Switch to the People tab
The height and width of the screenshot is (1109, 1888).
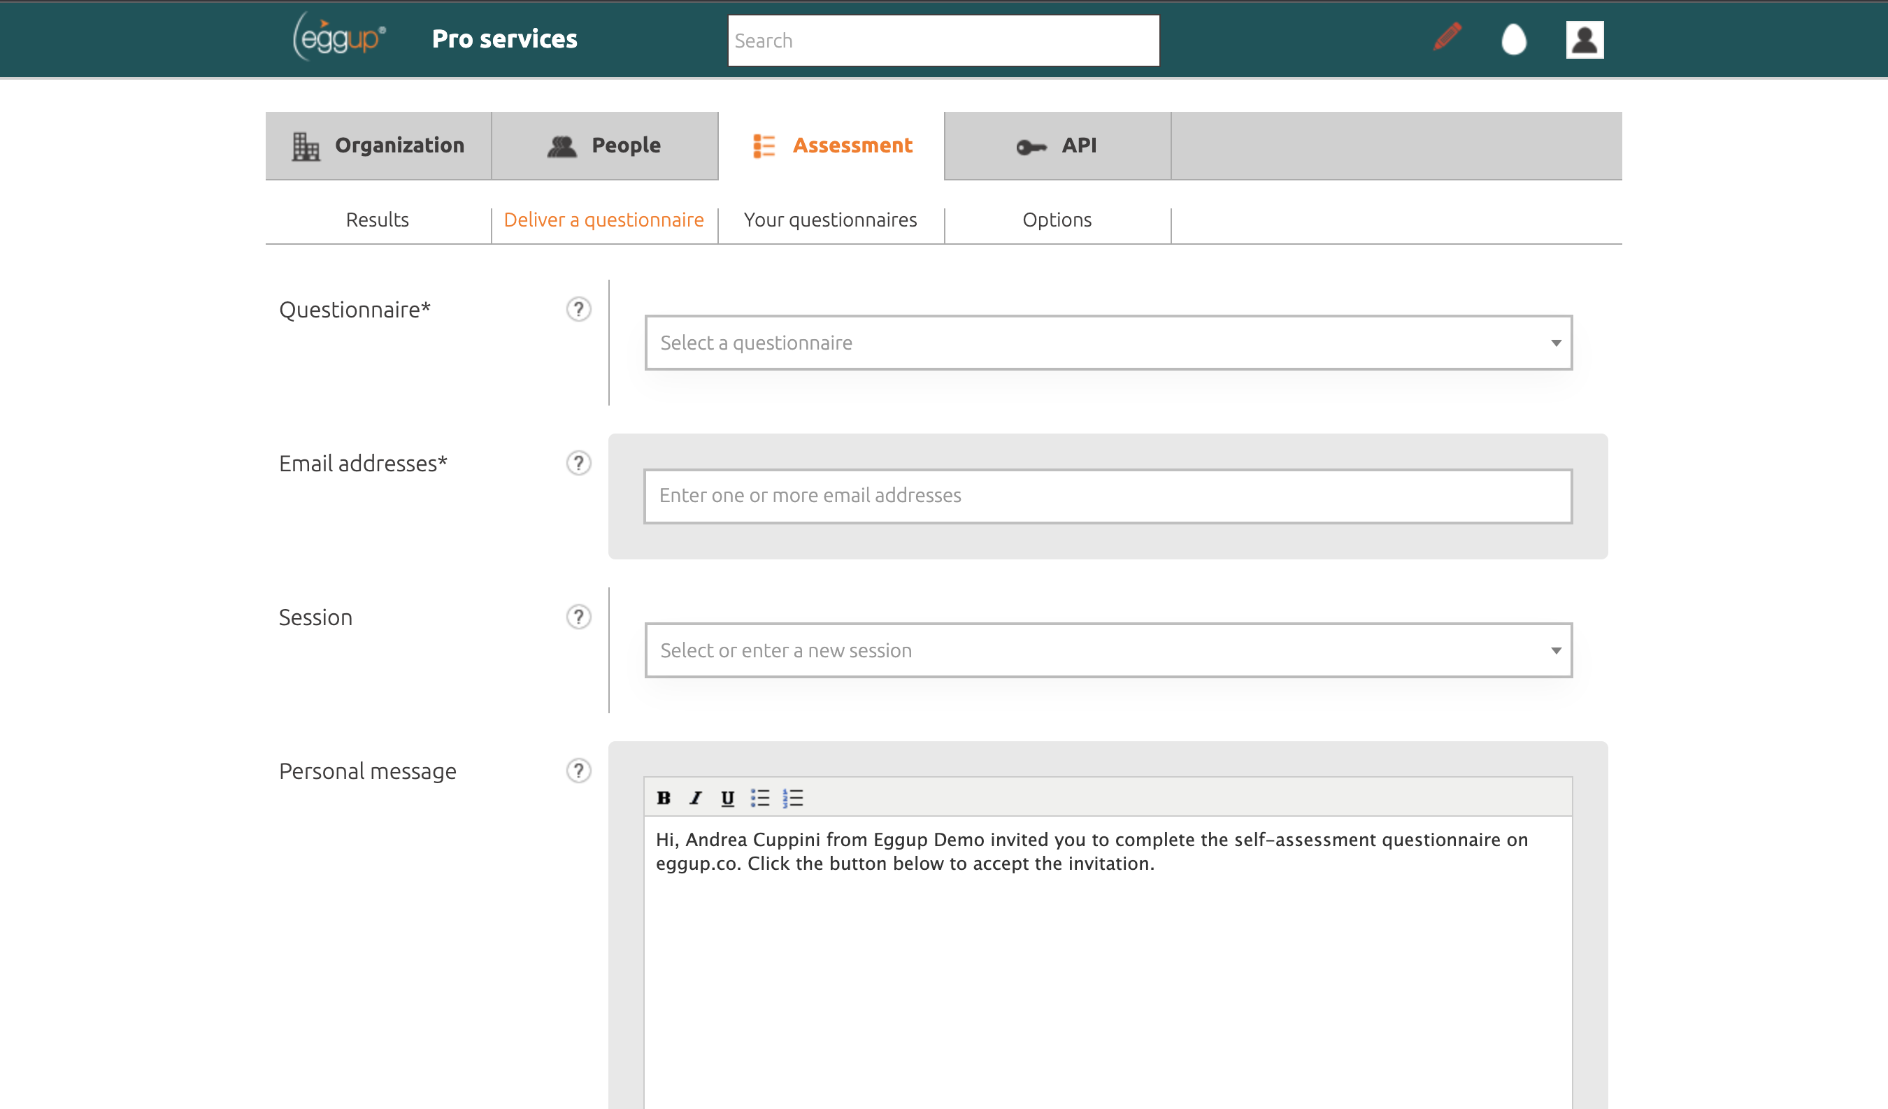coord(605,145)
